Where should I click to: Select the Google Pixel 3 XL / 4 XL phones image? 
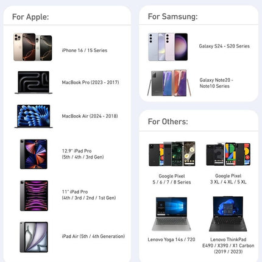click(228, 154)
